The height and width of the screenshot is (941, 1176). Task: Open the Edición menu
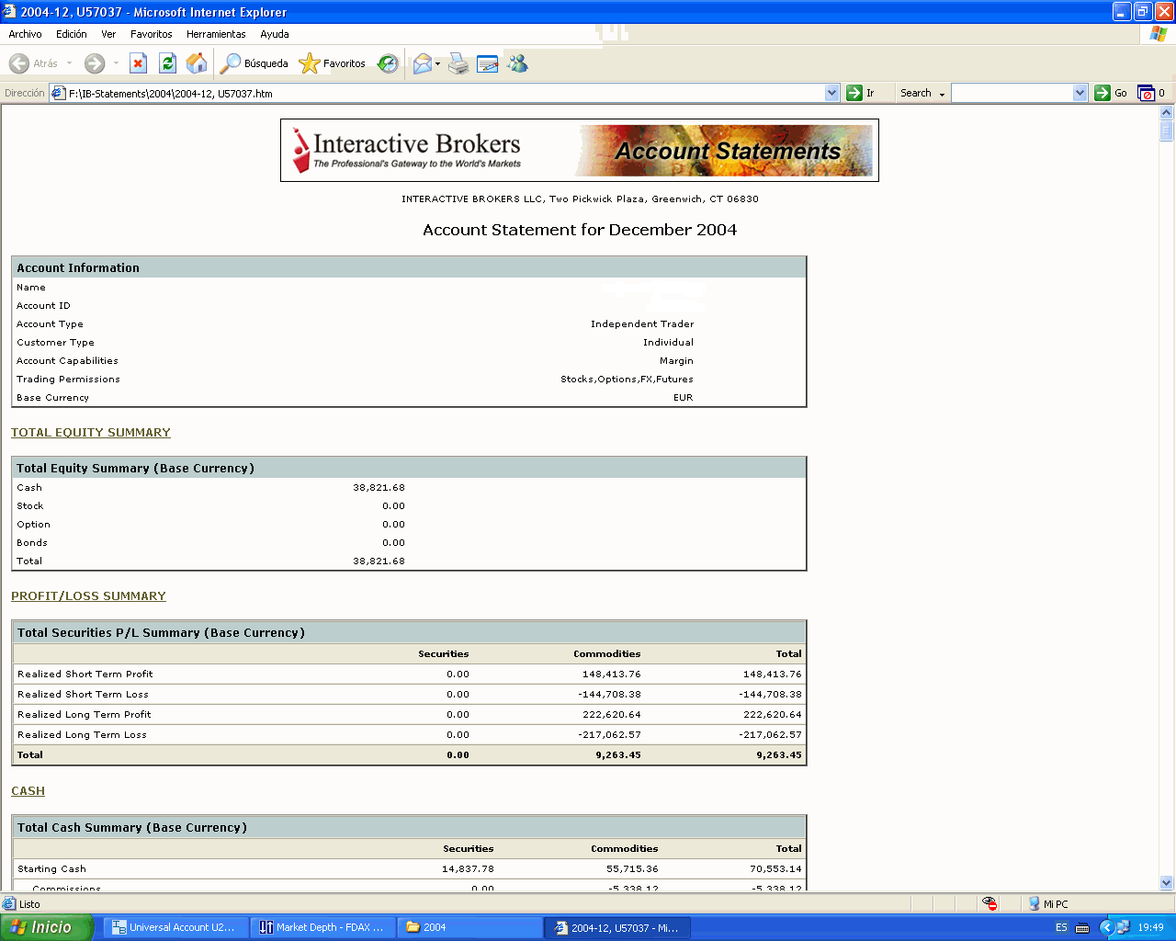pyautogui.click(x=72, y=34)
